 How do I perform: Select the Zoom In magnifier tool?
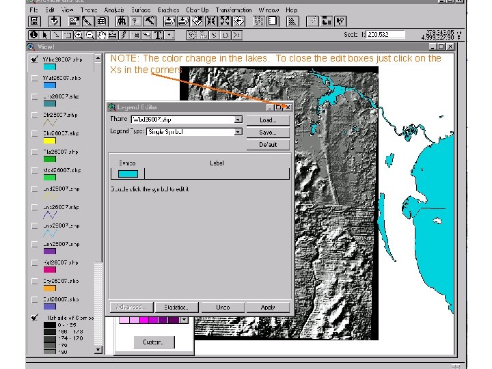point(79,35)
